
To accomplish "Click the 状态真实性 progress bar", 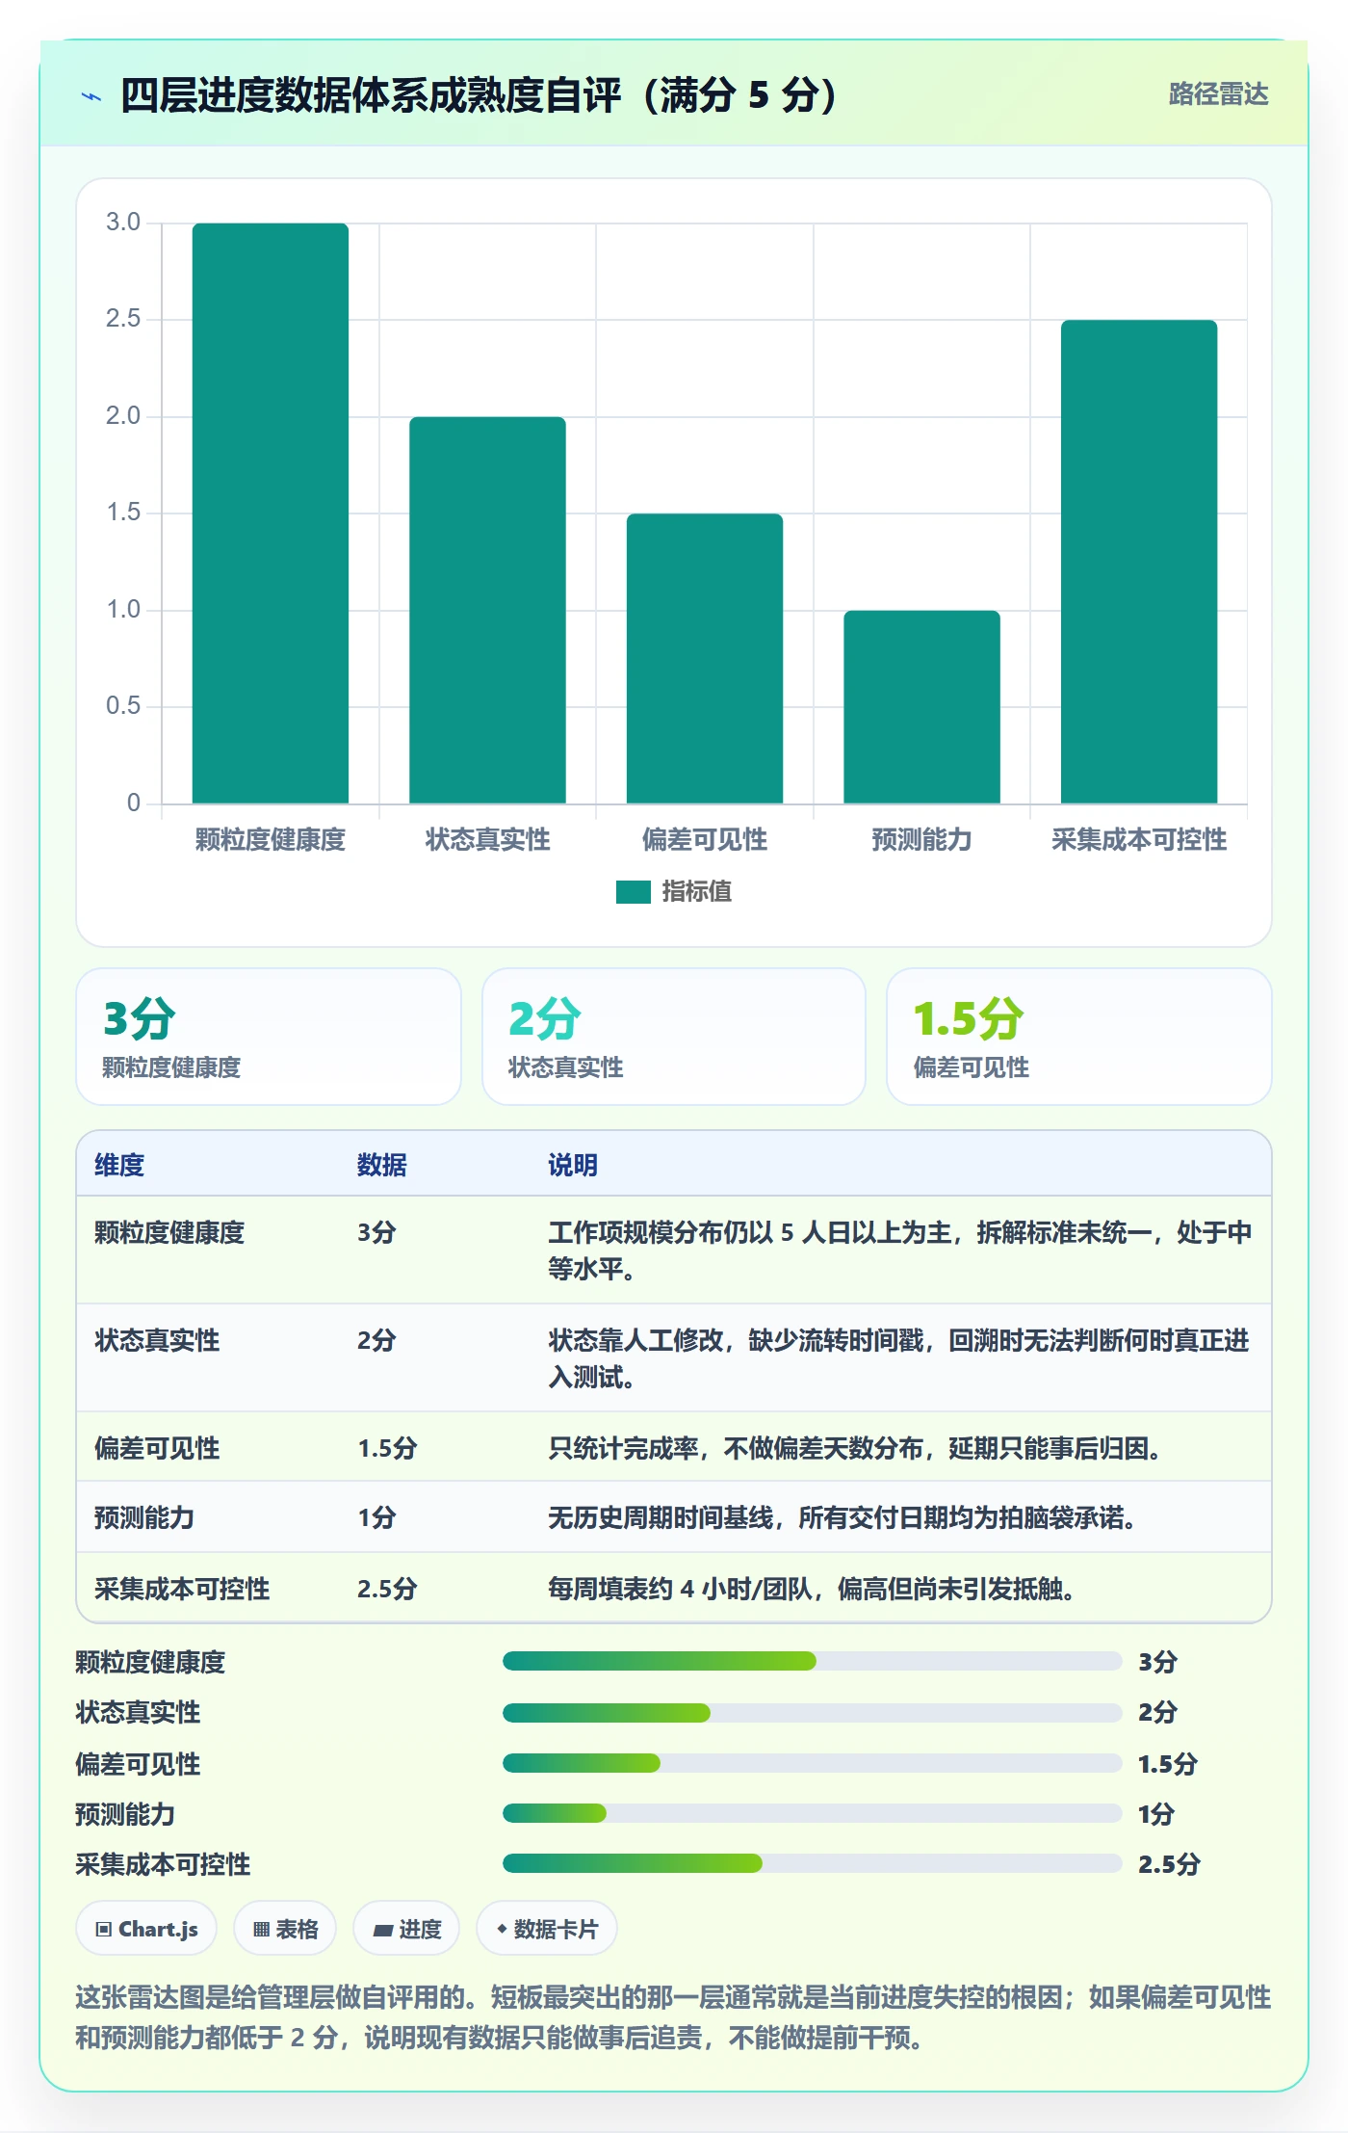I will 812,1712.
